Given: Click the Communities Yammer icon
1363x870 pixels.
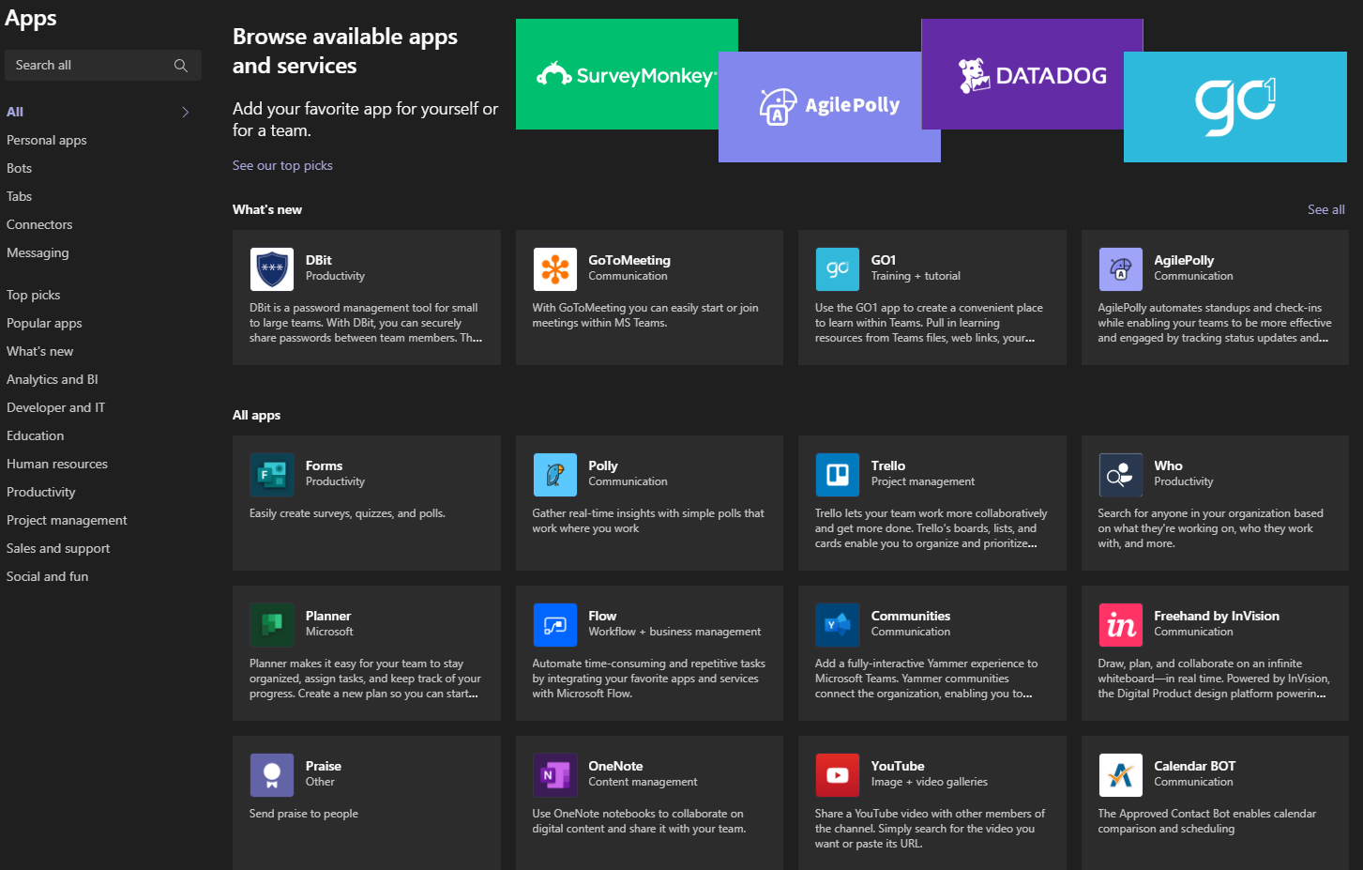Looking at the screenshot, I should click(x=838, y=625).
